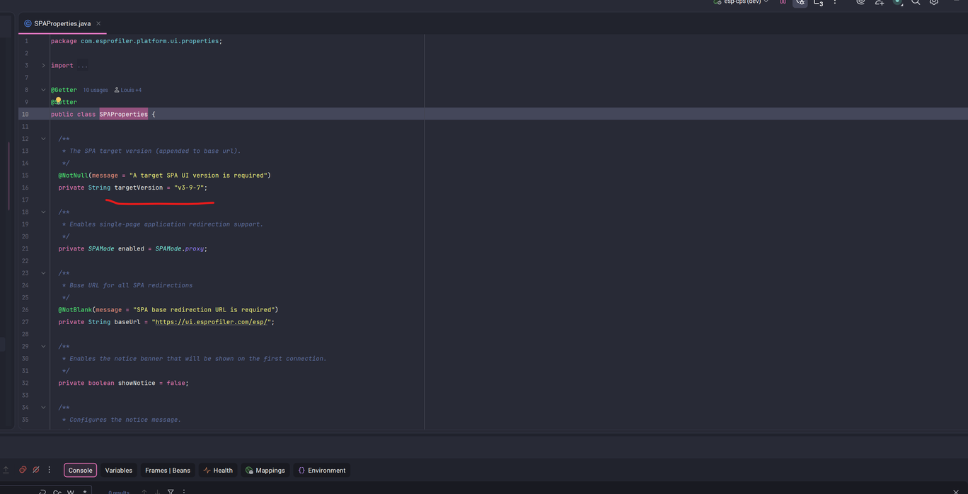Open the AI assistant spiral icon

(x=860, y=3)
